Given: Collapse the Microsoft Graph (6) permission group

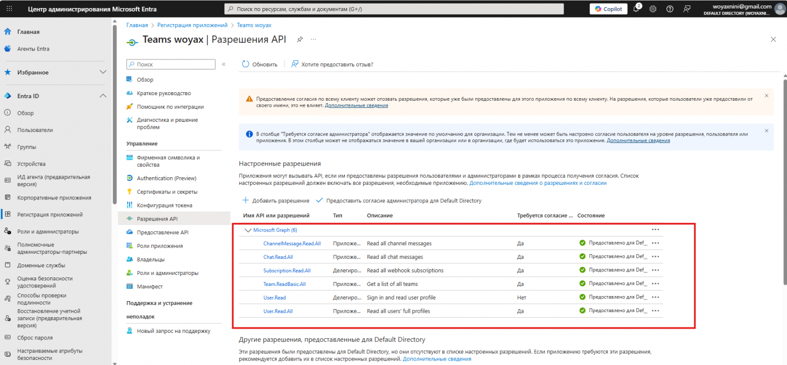Looking at the screenshot, I should tap(247, 230).
